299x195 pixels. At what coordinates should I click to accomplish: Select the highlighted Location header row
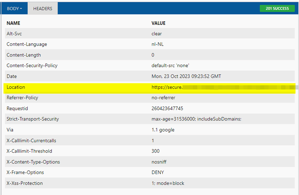point(149,88)
